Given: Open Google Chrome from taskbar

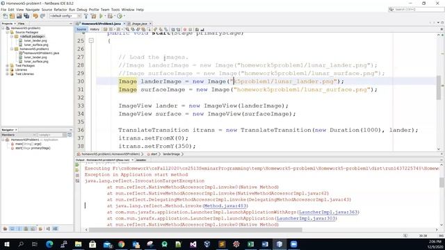Looking at the screenshot, I should coord(121,244).
